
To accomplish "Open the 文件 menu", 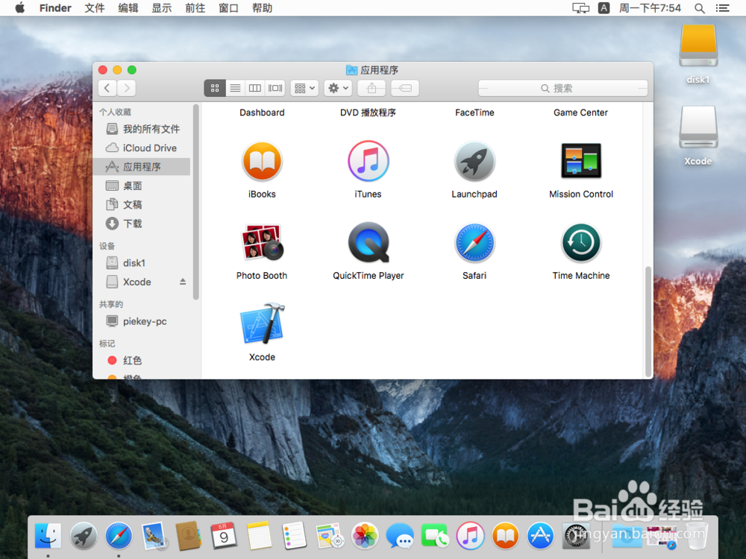I will coord(94,8).
